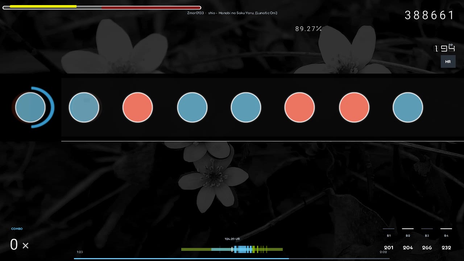Click the B1 key counter showing 201
This screenshot has width=464, height=261.
pyautogui.click(x=389, y=239)
